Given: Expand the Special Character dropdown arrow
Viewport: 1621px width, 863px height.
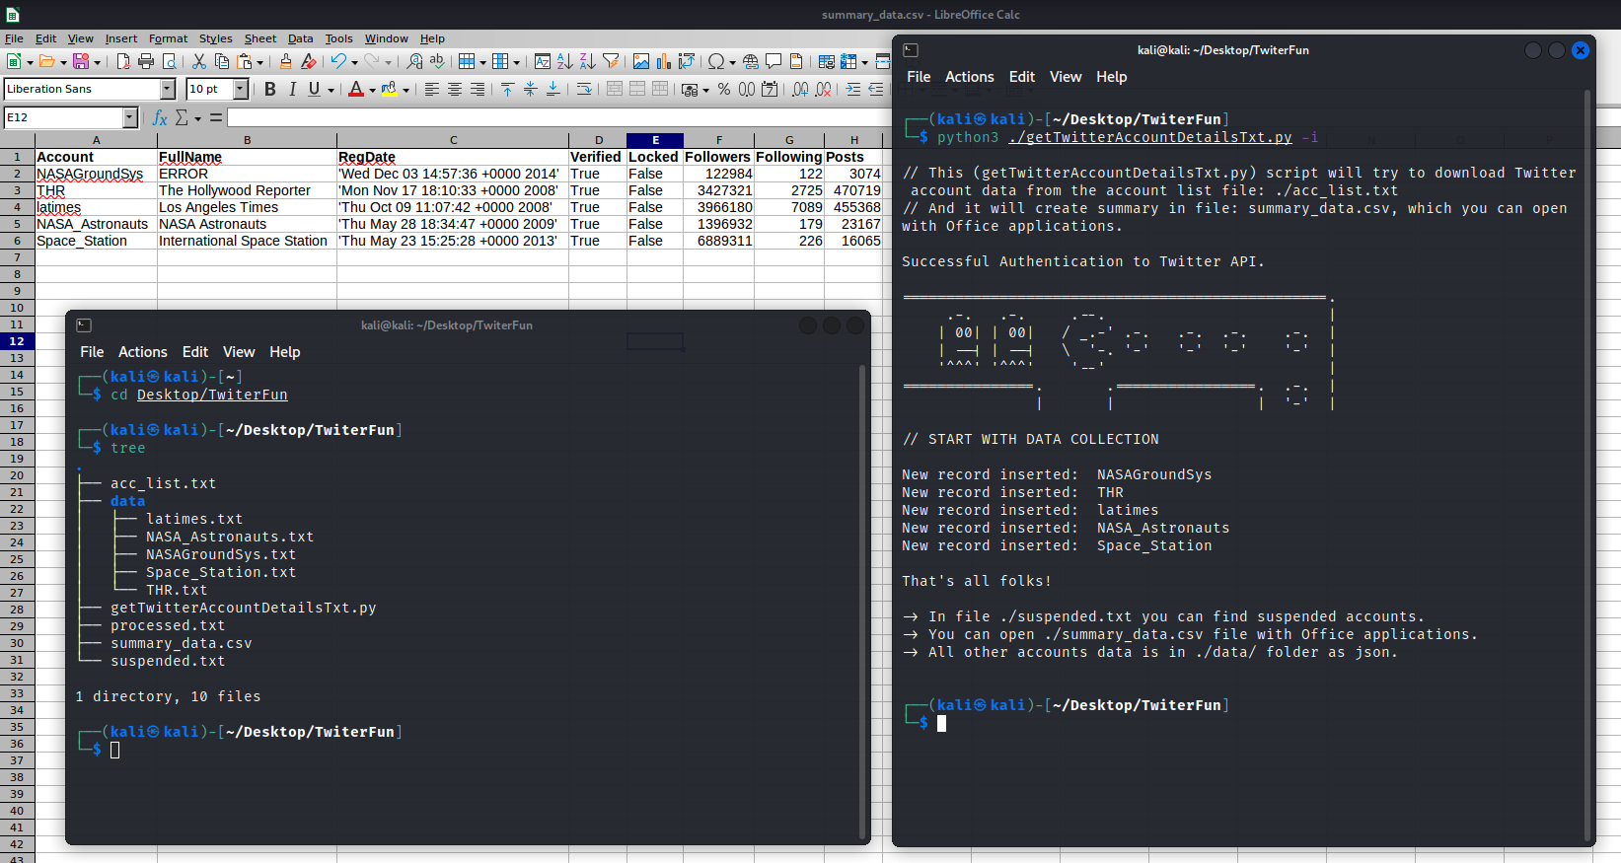Looking at the screenshot, I should [x=732, y=62].
